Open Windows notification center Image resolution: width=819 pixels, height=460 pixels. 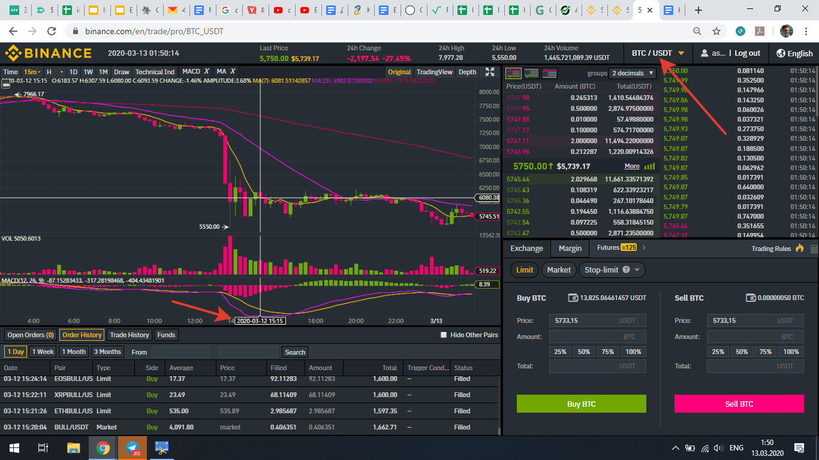click(799, 447)
